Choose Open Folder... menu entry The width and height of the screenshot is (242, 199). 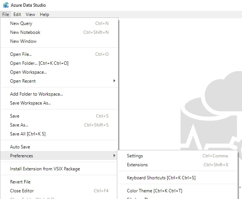(x=59, y=63)
